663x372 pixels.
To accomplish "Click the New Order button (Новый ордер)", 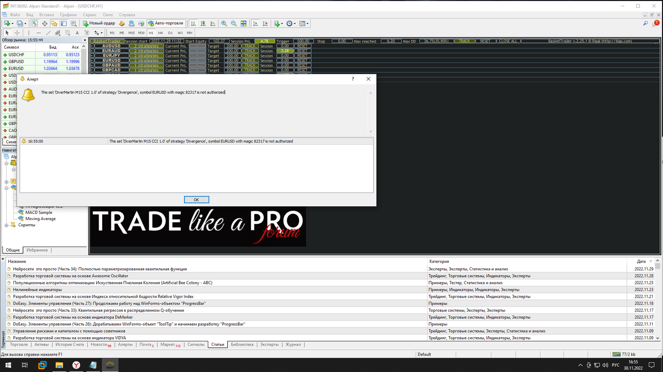I will 99,23.
